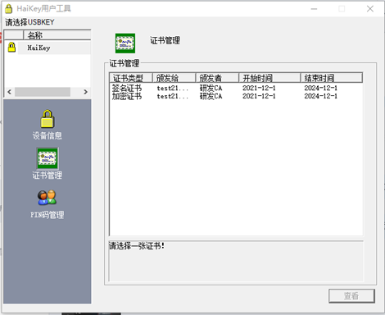Viewport: 385px width, 315px height.
Task: Close the HaiKey用户工具 window
Action: (x=370, y=9)
